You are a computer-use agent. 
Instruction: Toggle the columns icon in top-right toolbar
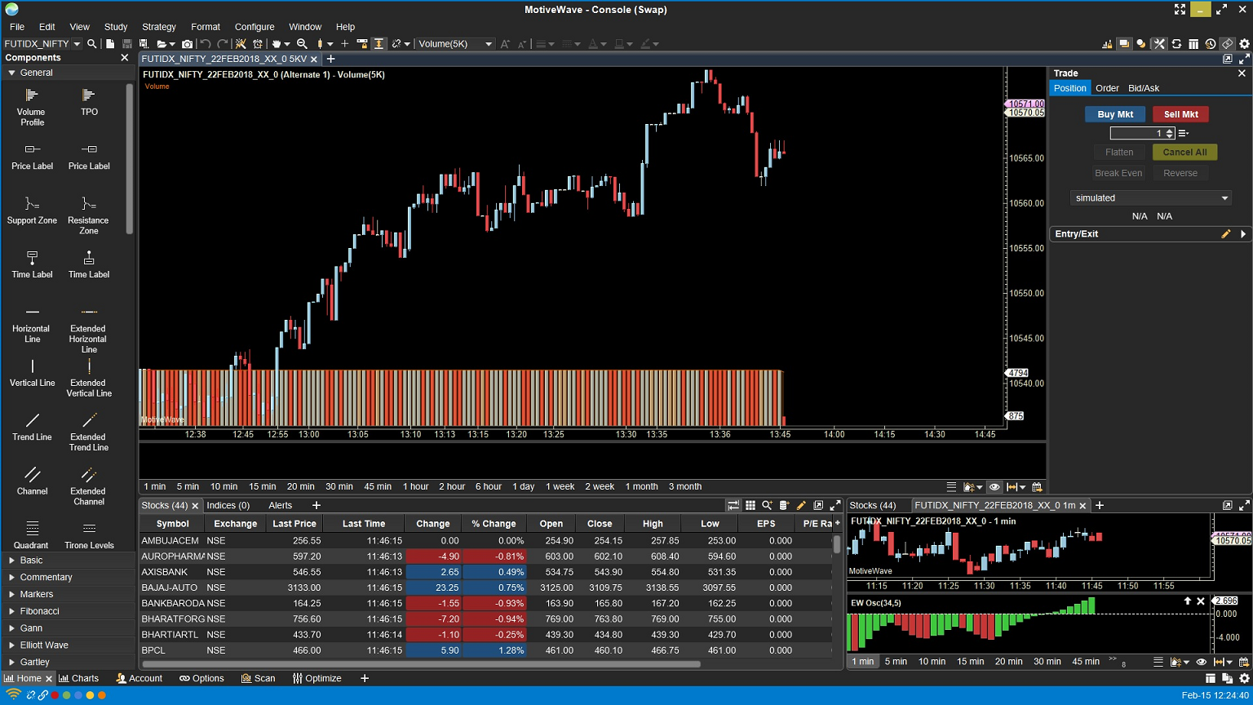1193,44
